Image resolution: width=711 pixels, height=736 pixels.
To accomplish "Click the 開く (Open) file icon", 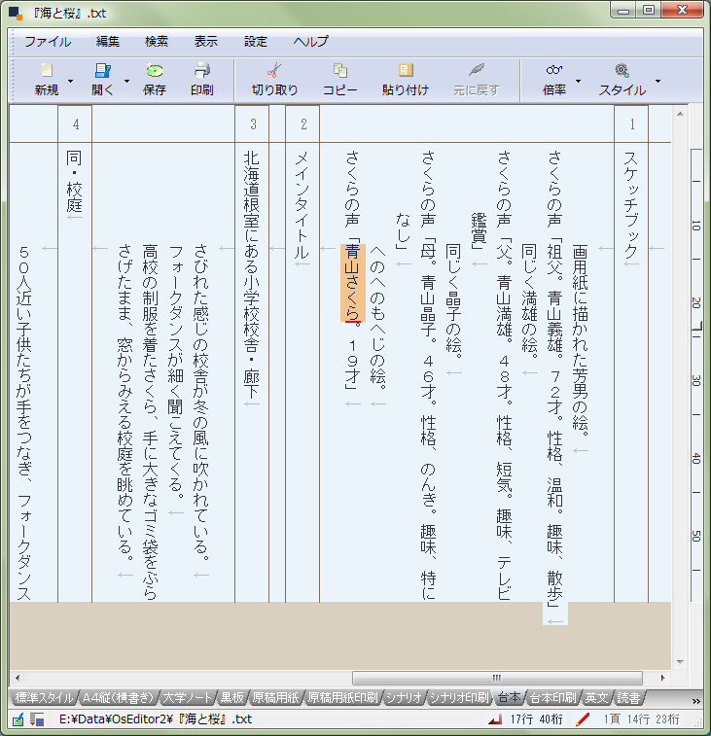I will point(102,70).
